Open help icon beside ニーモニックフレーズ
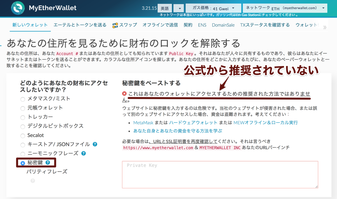The height and width of the screenshot is (199, 337). click(x=83, y=153)
